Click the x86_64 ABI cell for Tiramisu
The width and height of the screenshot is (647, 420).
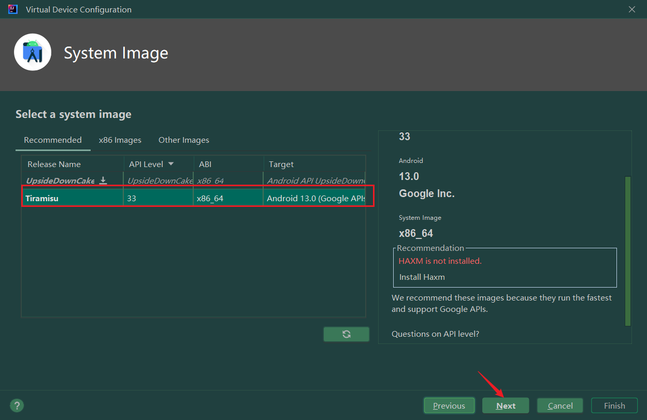(x=228, y=198)
